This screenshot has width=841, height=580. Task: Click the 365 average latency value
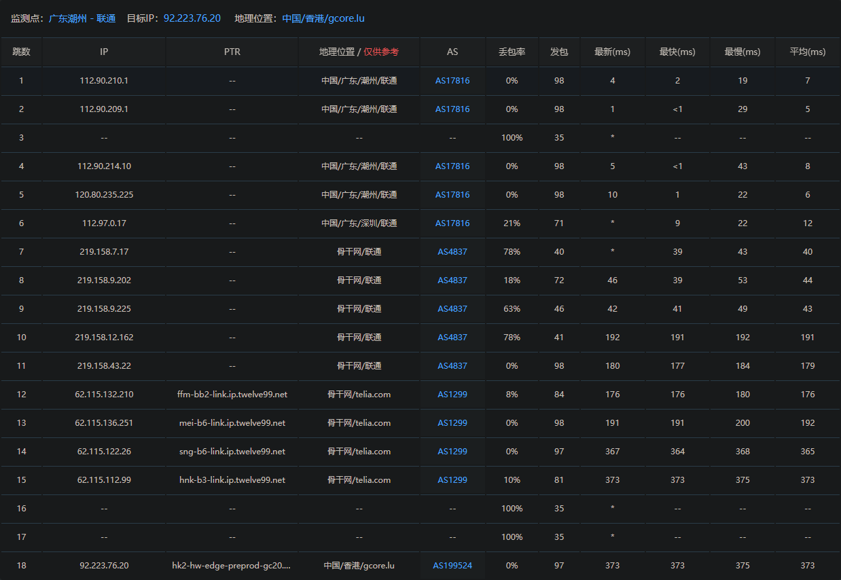coord(808,452)
